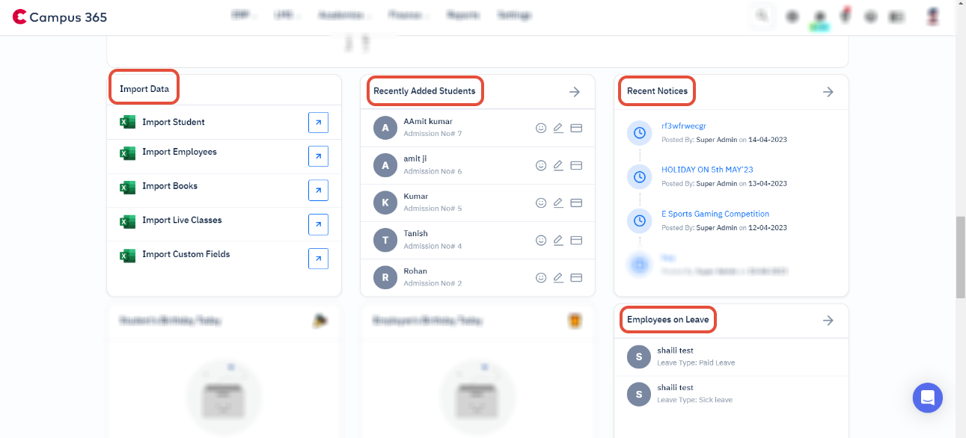Viewport: 966px width, 438px height.
Task: Open the Import Custom Fields arrow icon
Action: (x=318, y=259)
